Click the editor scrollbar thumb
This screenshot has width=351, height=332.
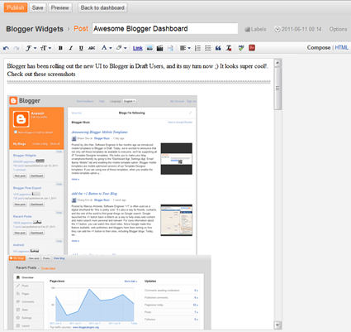[277, 89]
